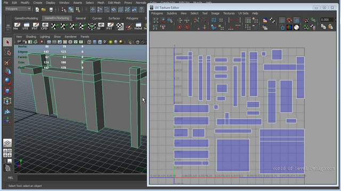Switch to the Surfaces shelf tab
This screenshot has width=341, height=191.
[114, 18]
